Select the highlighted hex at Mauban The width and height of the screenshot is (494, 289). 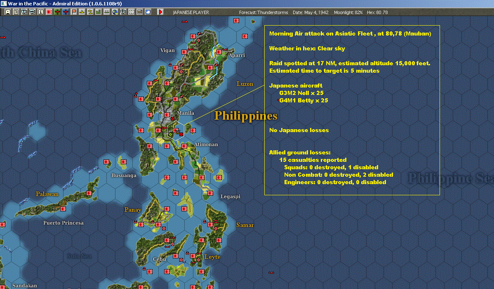click(176, 130)
